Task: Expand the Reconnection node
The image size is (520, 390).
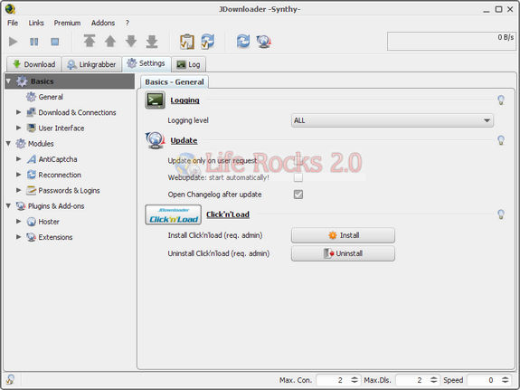Action: tap(19, 175)
